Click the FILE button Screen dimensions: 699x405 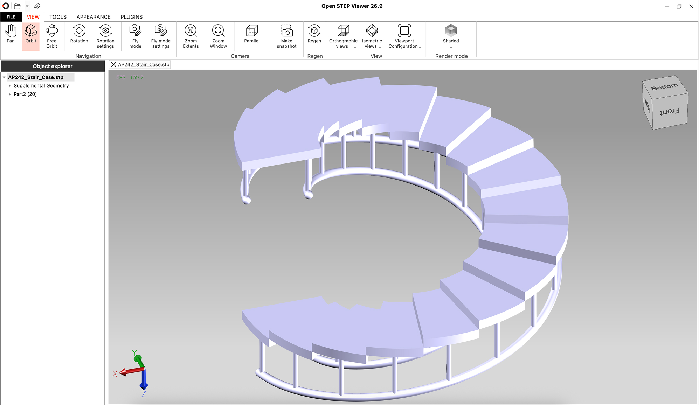click(11, 17)
